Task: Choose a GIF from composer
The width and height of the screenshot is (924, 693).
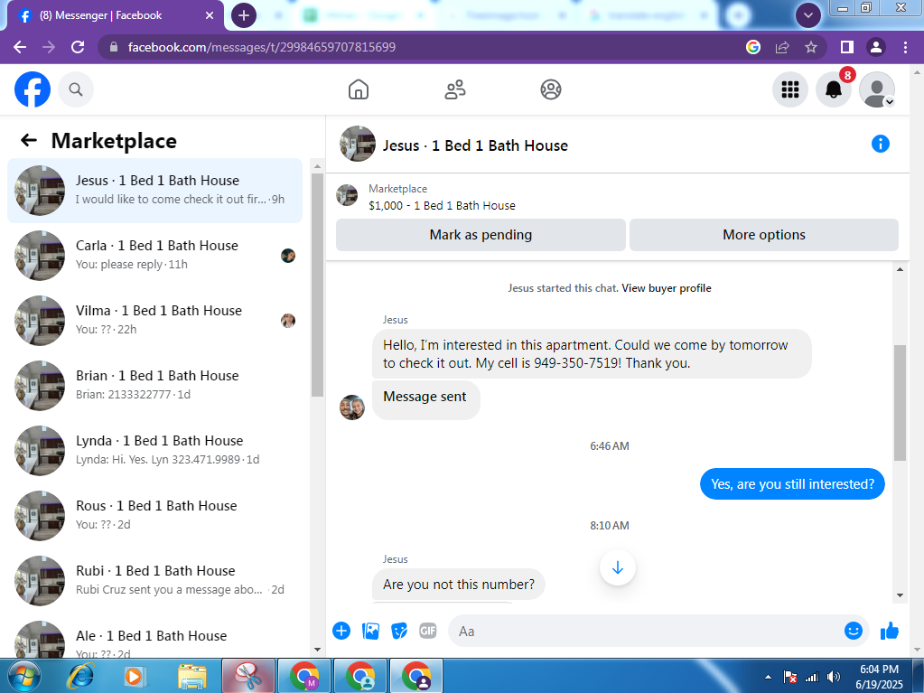Action: [428, 632]
